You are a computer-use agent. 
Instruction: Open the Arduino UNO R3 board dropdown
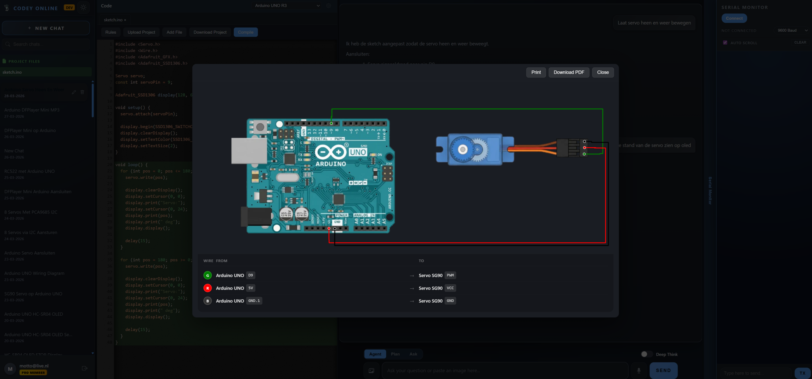(287, 6)
